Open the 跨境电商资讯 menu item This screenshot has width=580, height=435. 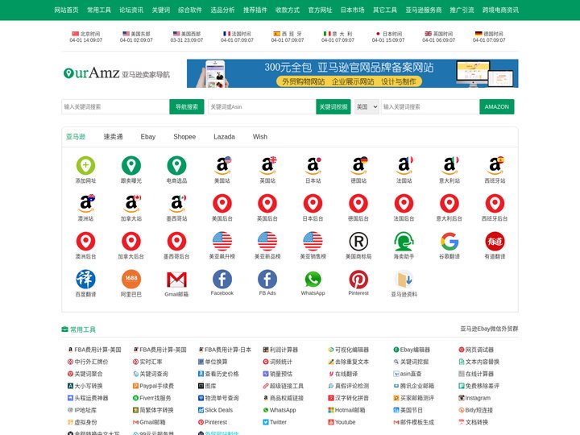(500, 10)
